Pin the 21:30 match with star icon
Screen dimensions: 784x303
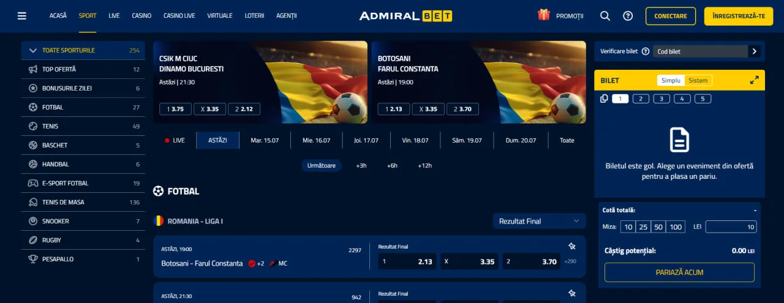pos(572,293)
